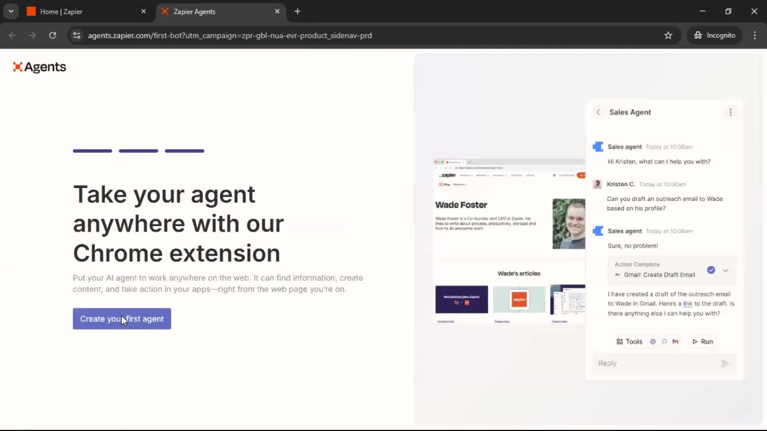
Task: Click the Run button
Action: pyautogui.click(x=703, y=342)
